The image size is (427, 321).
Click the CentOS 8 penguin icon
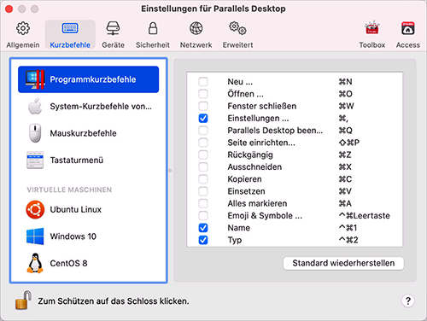tap(35, 263)
